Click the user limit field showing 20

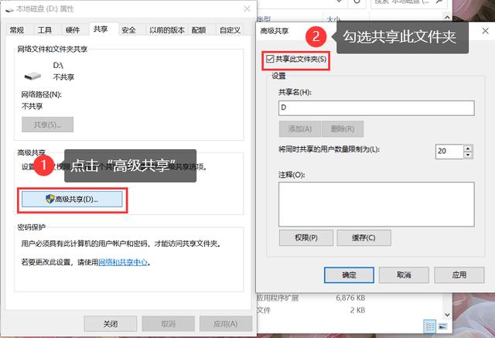tap(449, 151)
